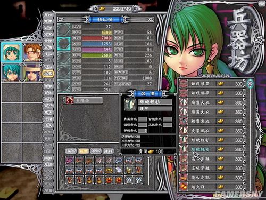
Task: Click the gold ingot icon by 9998749
Action: [x=102, y=9]
